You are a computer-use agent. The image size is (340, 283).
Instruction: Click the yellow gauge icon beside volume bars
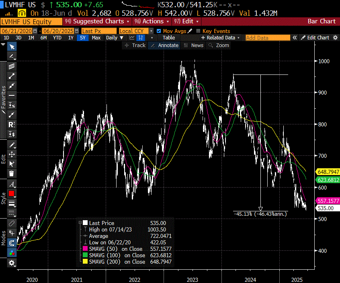coord(22,13)
